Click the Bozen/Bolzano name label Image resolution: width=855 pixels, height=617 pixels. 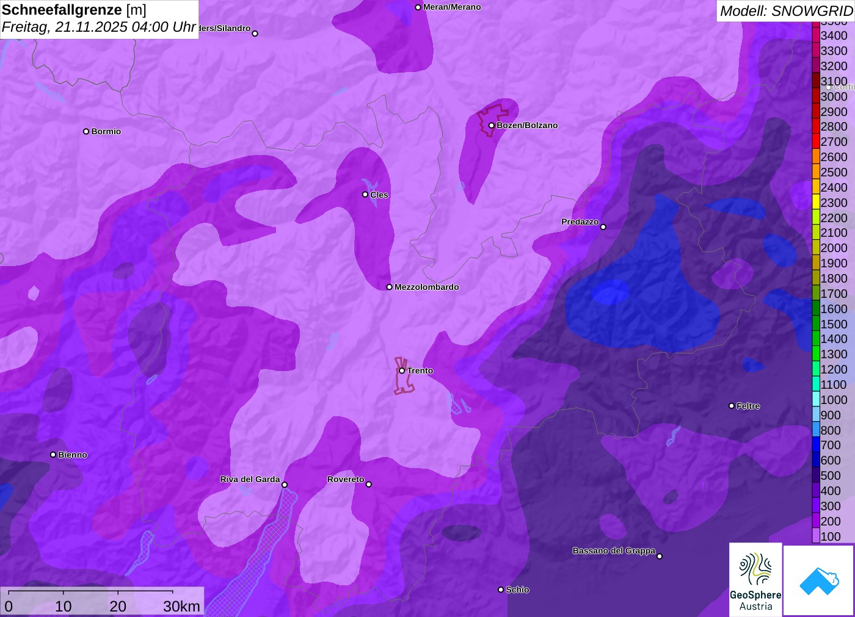[x=527, y=126]
